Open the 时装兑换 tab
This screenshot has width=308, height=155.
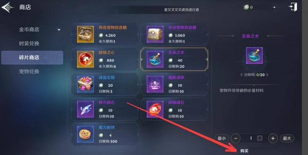[x=29, y=43]
